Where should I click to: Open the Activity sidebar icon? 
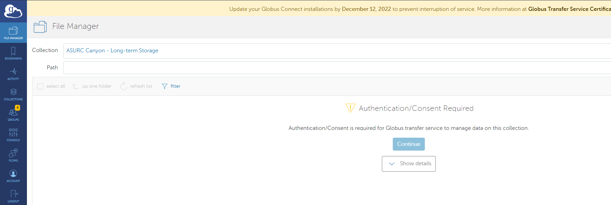click(13, 74)
